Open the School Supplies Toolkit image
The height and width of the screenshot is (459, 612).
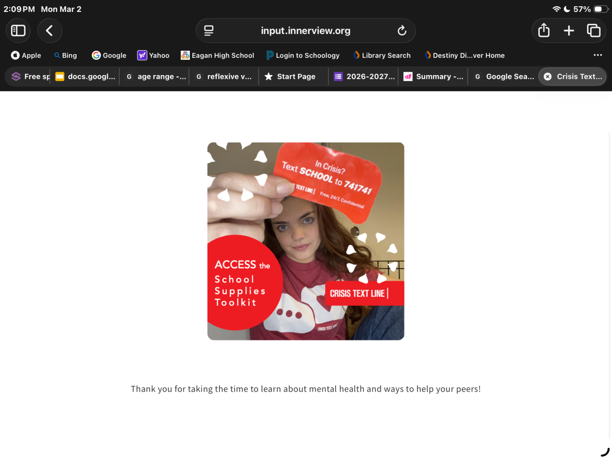click(x=306, y=241)
